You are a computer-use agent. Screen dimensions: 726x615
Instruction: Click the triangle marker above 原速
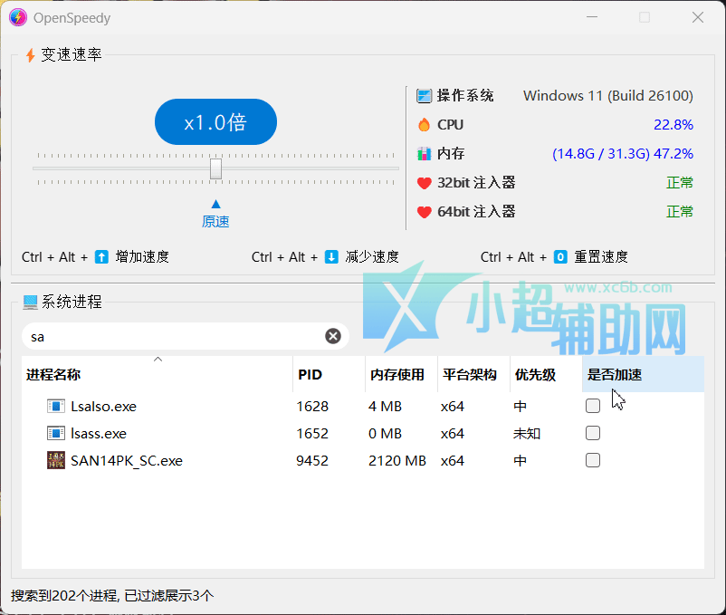(x=215, y=203)
